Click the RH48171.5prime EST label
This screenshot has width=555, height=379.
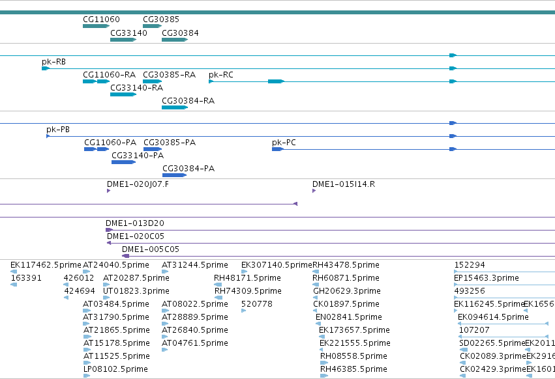tap(247, 278)
